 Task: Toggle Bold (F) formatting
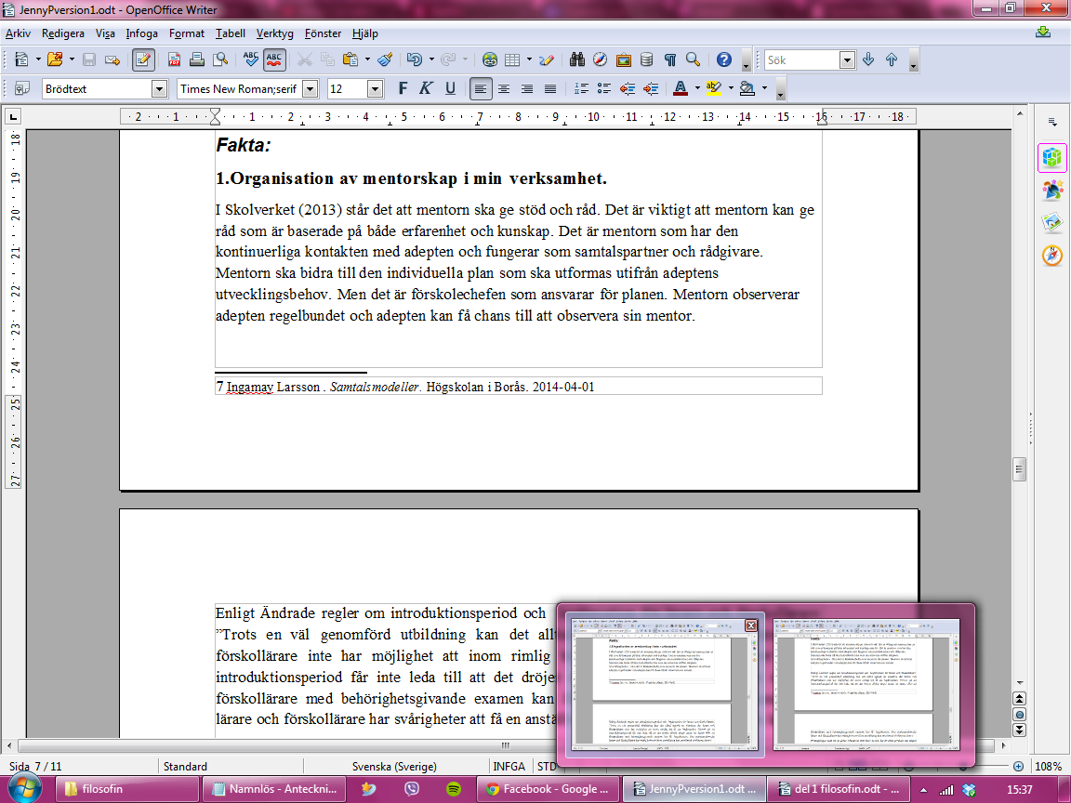coord(403,88)
